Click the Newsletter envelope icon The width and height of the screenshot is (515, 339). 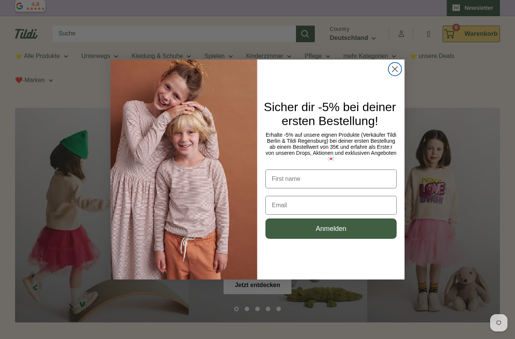pos(456,8)
